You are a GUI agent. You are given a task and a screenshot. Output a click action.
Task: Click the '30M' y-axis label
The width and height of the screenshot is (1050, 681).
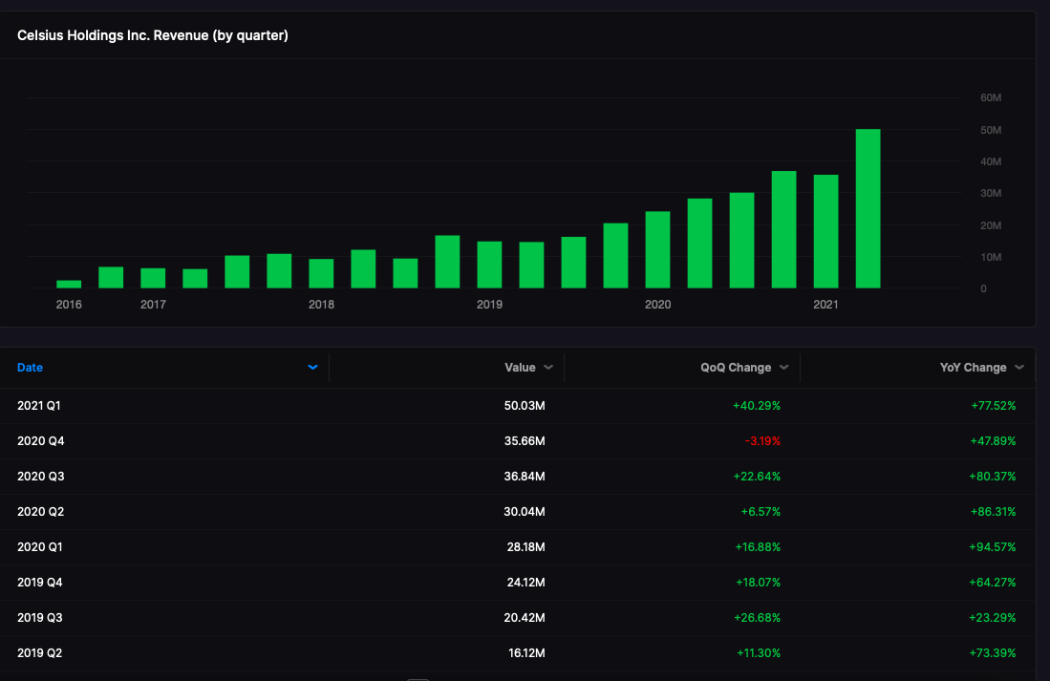pos(991,194)
